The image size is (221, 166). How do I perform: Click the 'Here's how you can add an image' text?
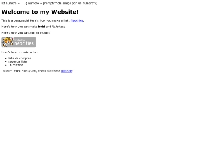click(25, 33)
